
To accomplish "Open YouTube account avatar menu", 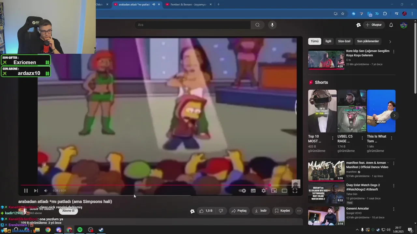I will (x=404, y=25).
